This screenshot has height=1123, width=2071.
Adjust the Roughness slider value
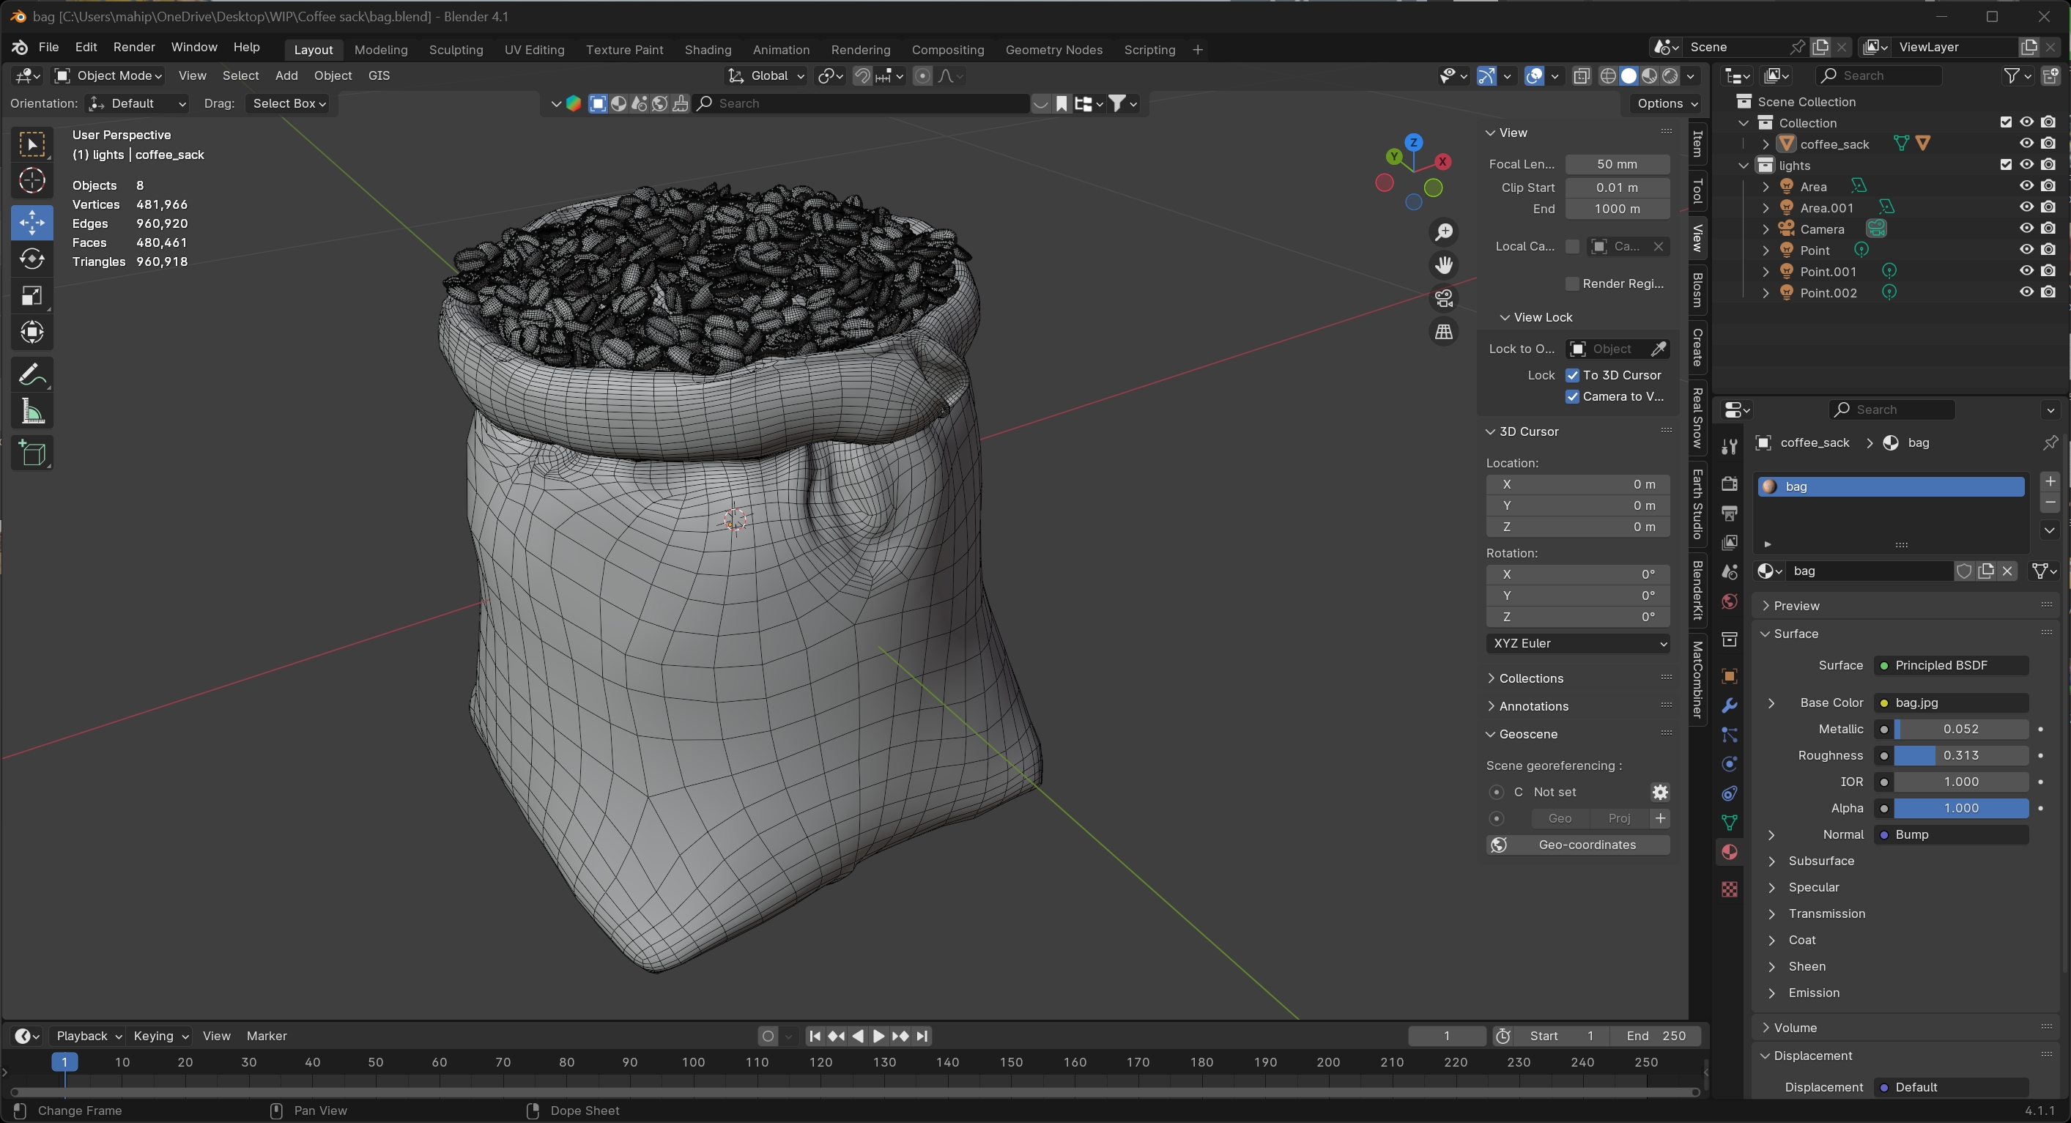click(1960, 756)
